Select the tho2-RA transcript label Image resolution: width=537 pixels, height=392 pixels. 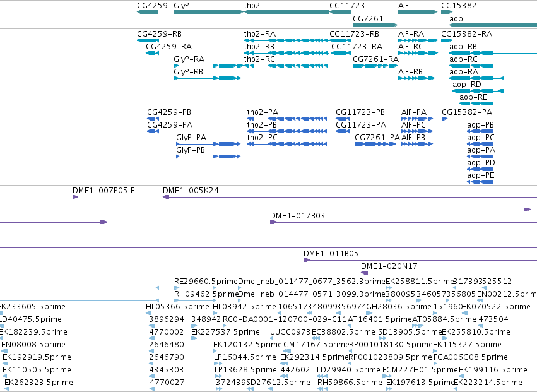[259, 34]
